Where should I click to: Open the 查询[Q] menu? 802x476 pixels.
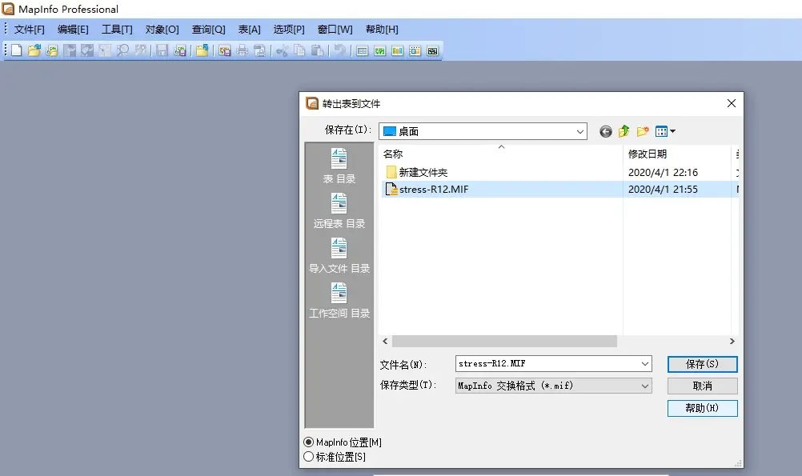click(208, 29)
